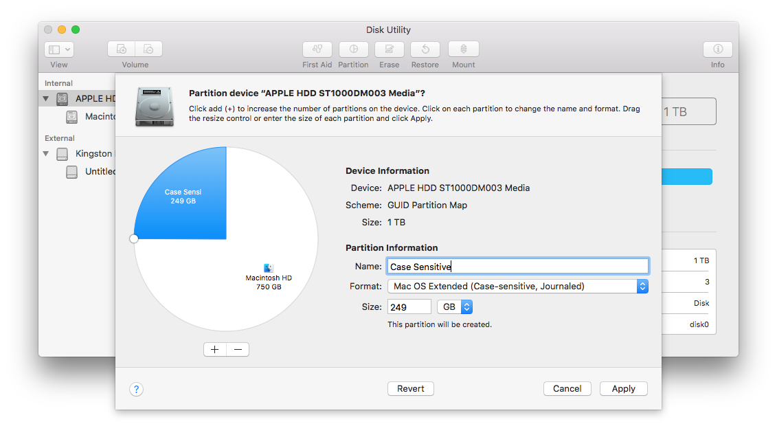Click the remove Volume toolbar icon
Screen dimensions: 777x424
coord(148,49)
